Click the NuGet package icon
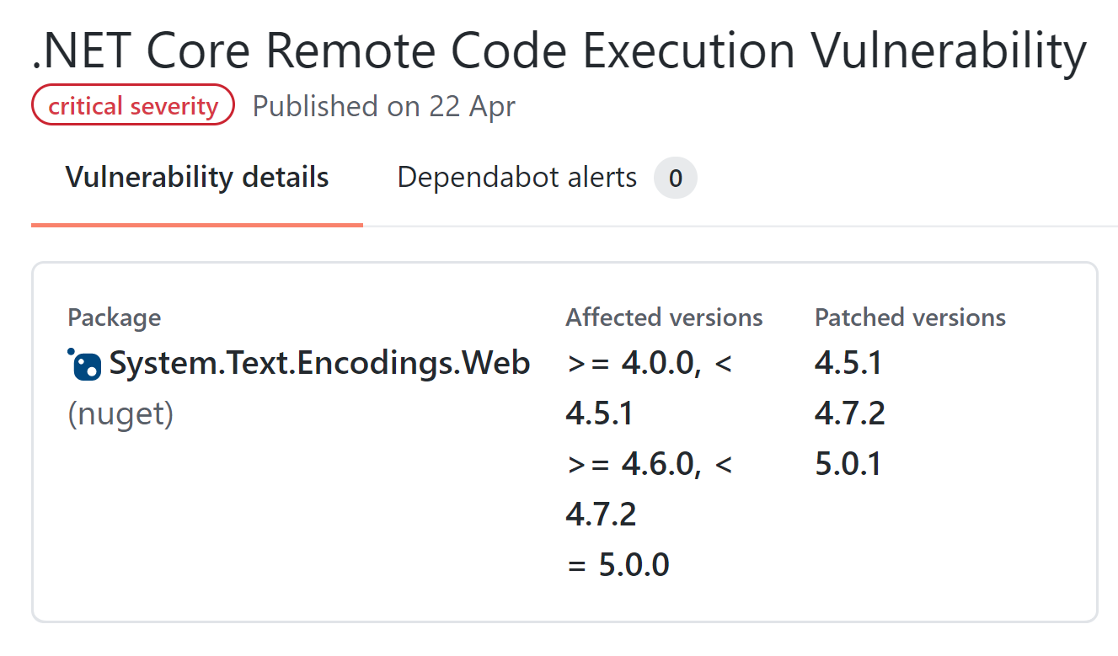1118x656 pixels. point(84,364)
